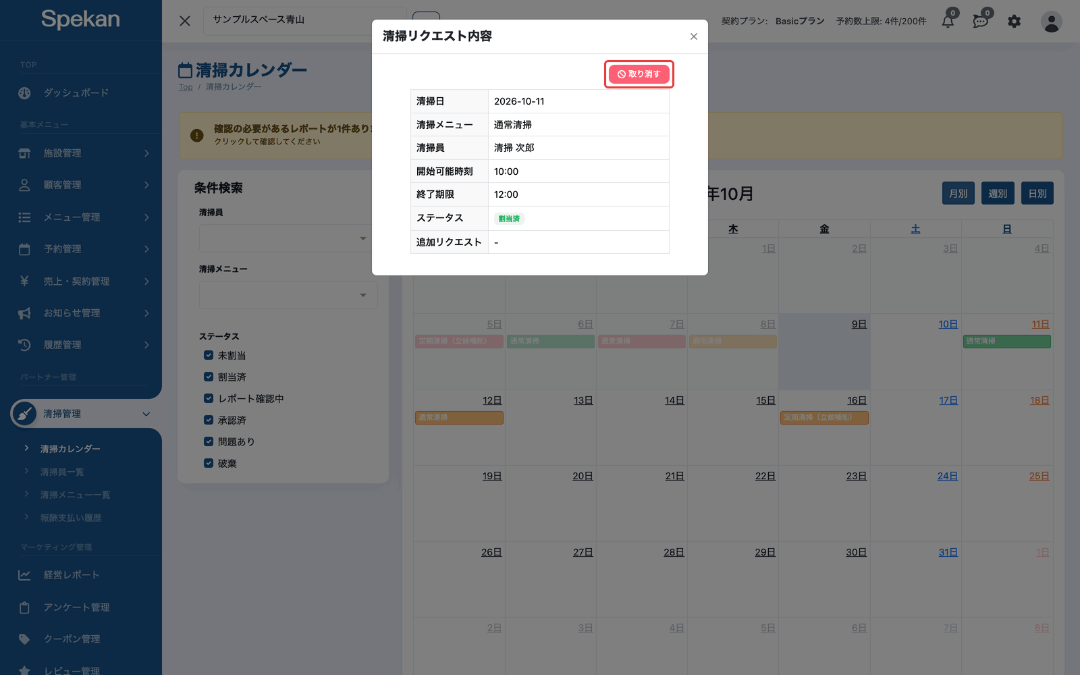
Task: Expand 施設管理 chevron in sidebar
Action: (146, 153)
